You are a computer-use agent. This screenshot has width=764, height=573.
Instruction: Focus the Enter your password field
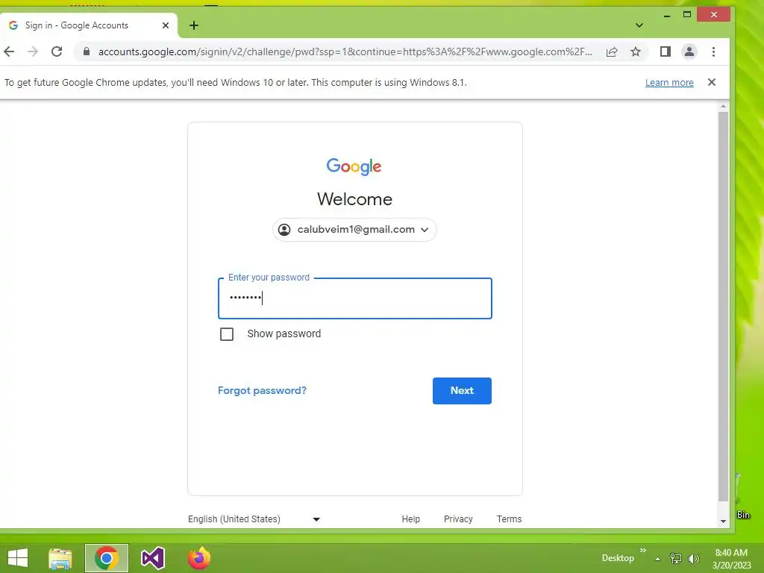354,298
